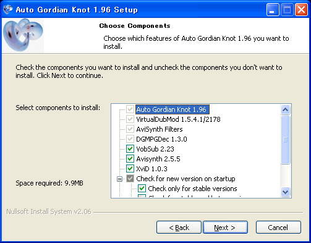Click the component list scroll down arrow
311x243 pixels.
point(286,192)
